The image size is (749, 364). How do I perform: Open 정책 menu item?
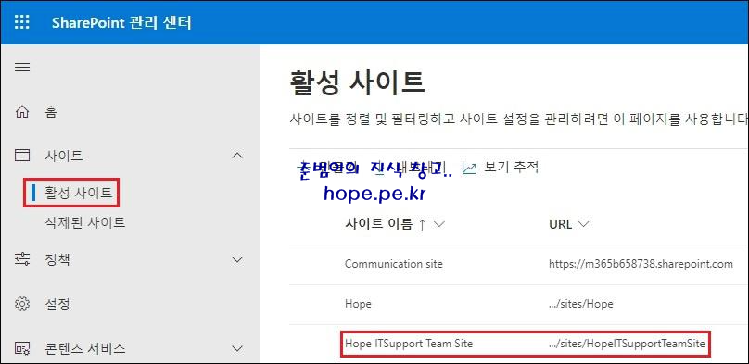(57, 260)
